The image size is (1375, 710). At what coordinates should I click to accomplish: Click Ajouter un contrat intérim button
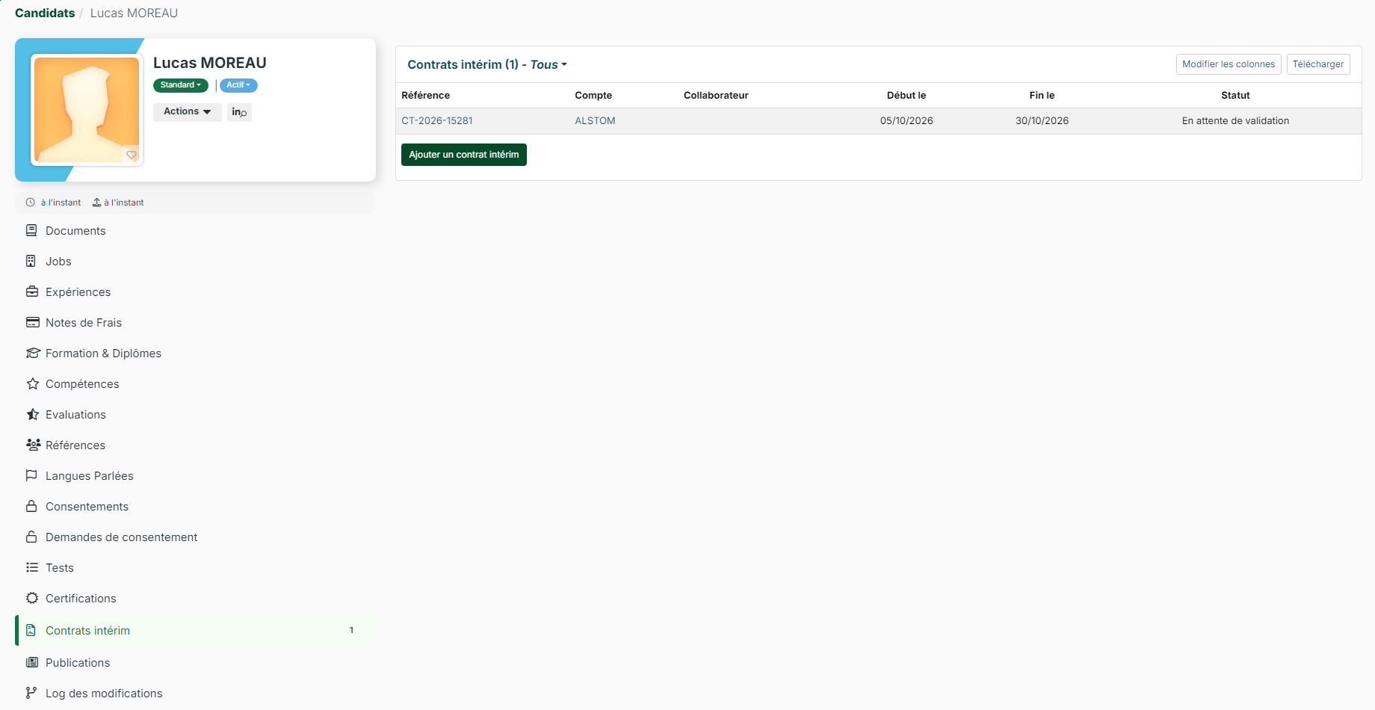point(464,155)
